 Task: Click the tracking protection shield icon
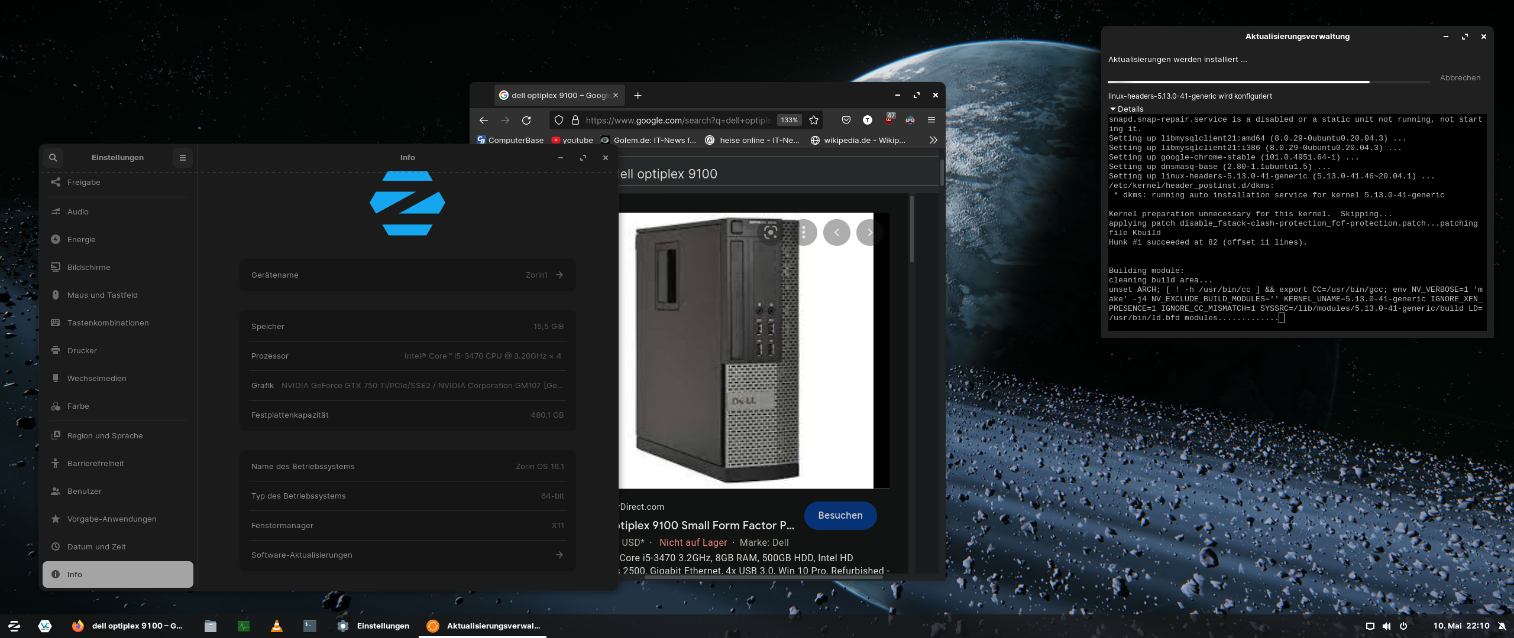559,121
